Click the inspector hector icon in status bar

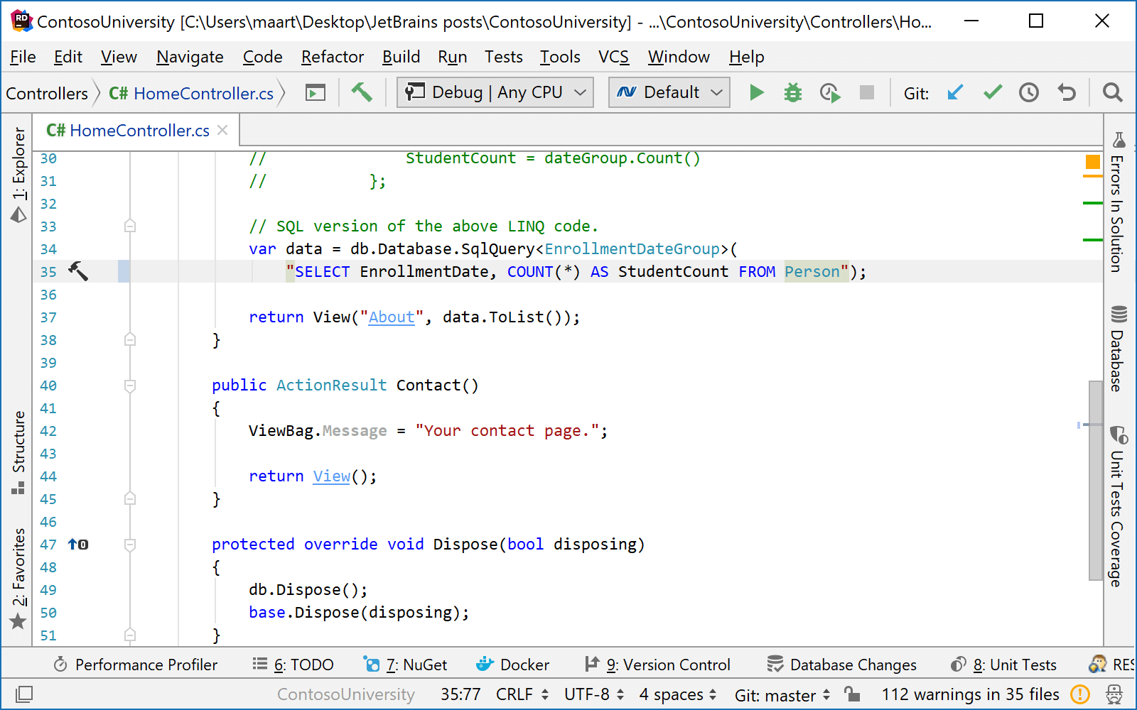(x=1114, y=694)
